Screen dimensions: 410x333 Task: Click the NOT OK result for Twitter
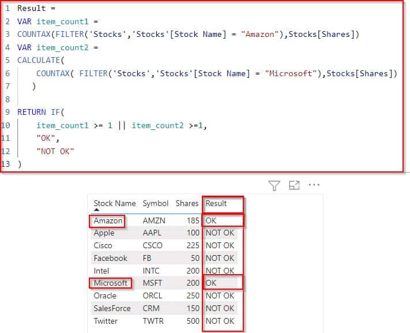pyautogui.click(x=220, y=321)
